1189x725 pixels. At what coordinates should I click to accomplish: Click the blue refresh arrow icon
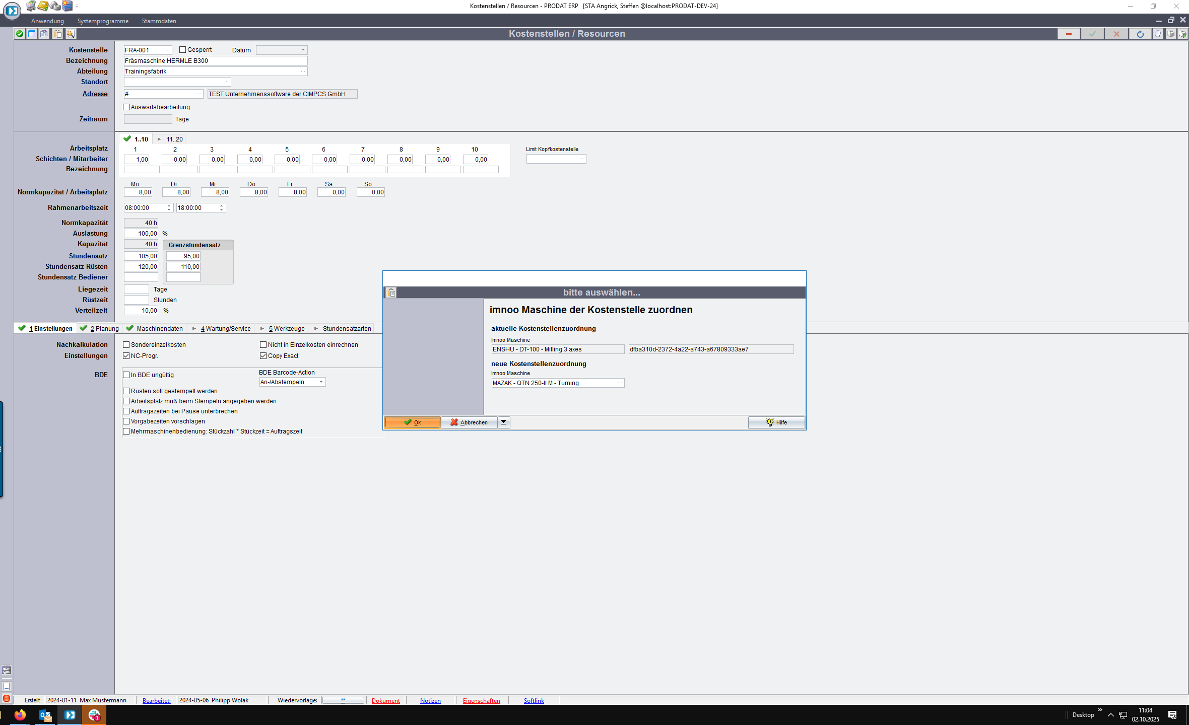(x=1140, y=34)
